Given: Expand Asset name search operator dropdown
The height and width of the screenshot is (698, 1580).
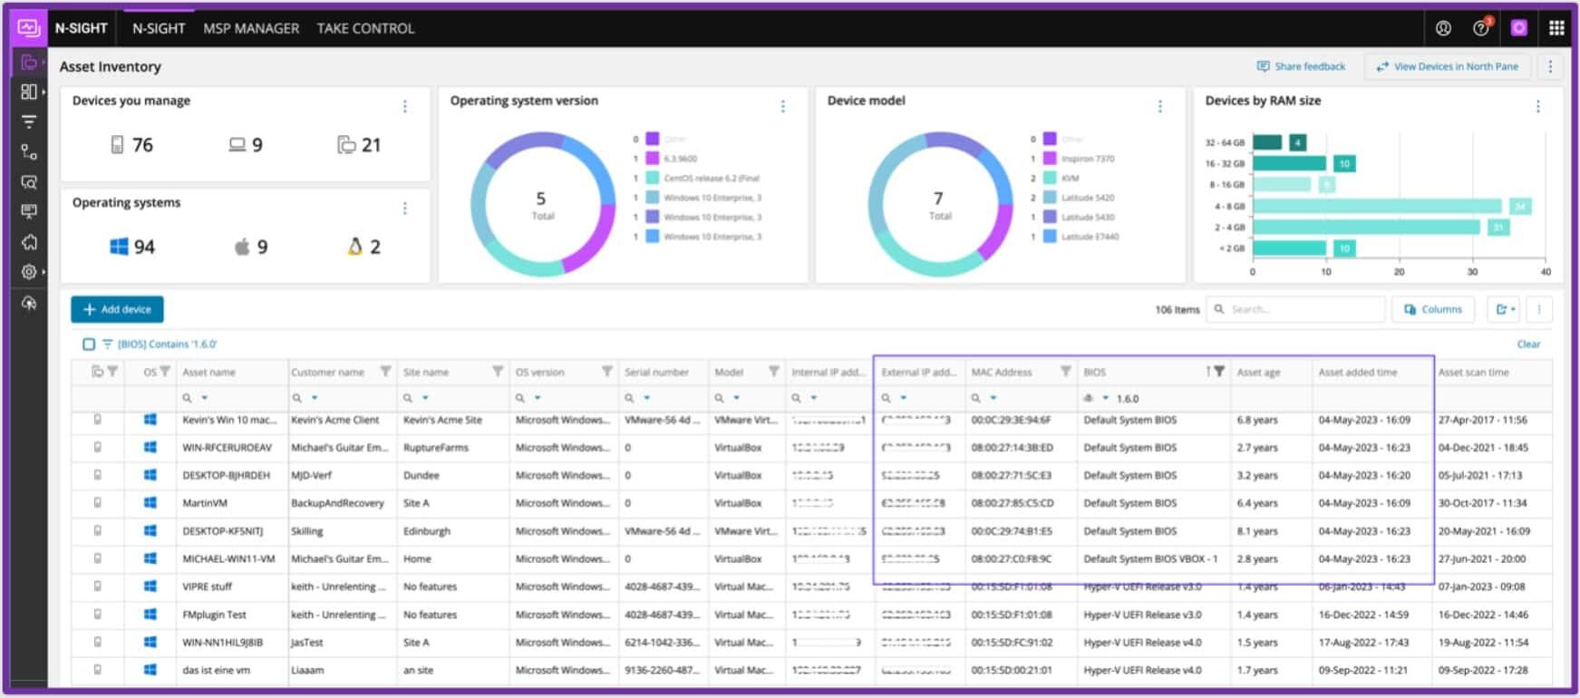Looking at the screenshot, I should (x=205, y=398).
